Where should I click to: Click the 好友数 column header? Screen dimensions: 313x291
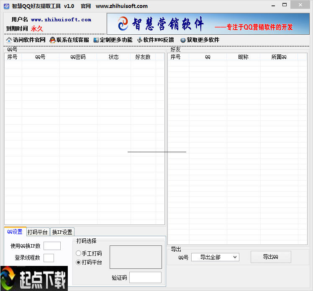(143, 57)
